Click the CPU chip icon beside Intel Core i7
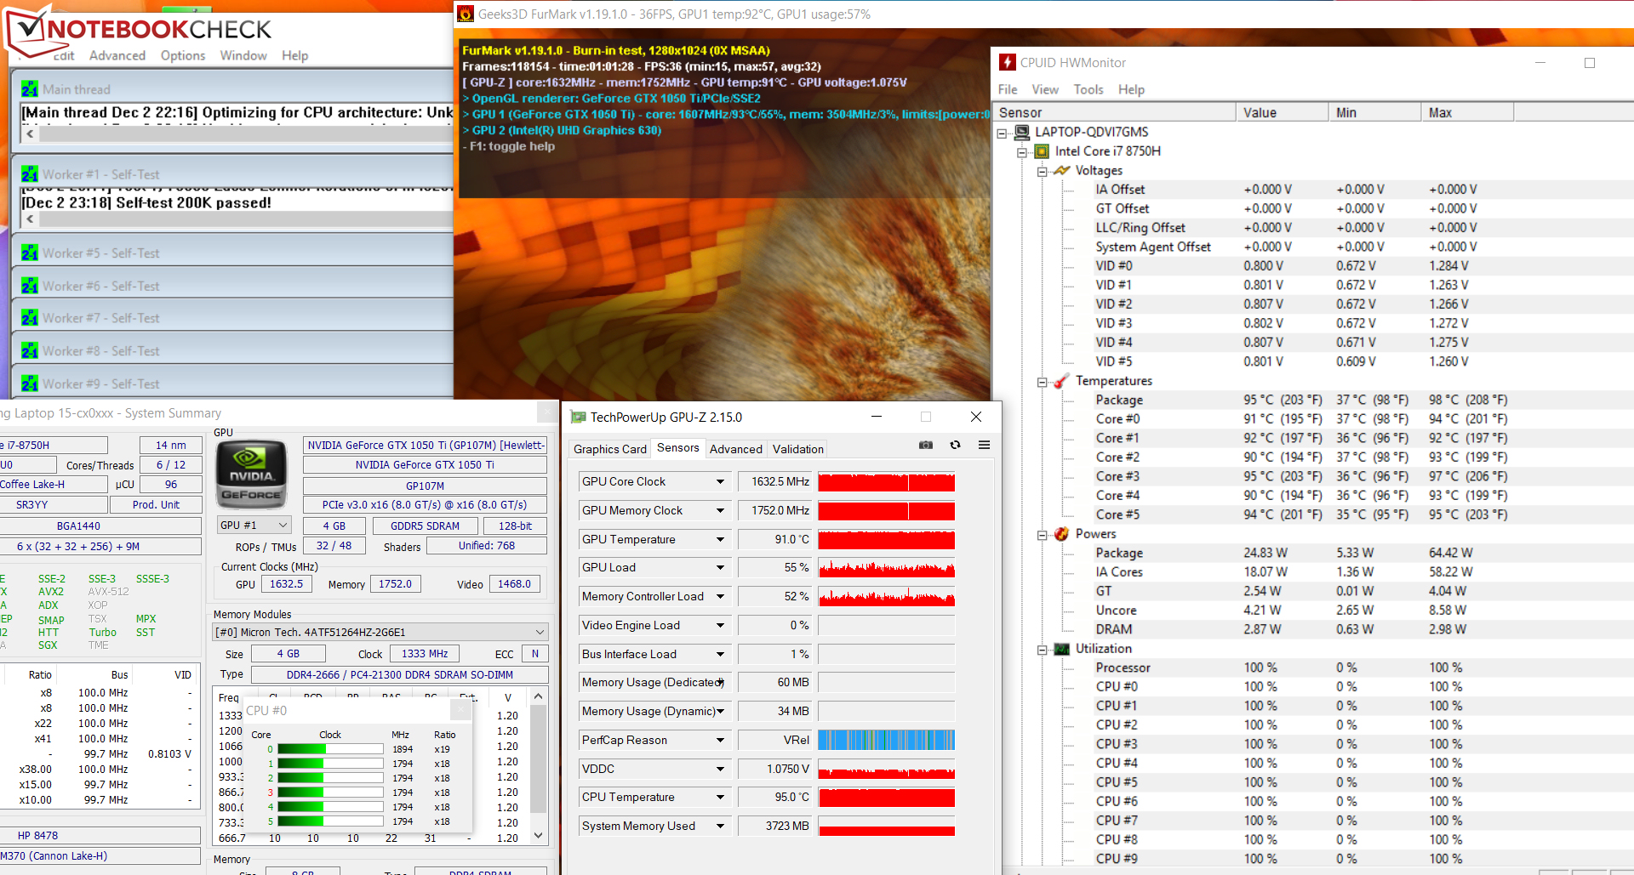 pyautogui.click(x=1042, y=151)
